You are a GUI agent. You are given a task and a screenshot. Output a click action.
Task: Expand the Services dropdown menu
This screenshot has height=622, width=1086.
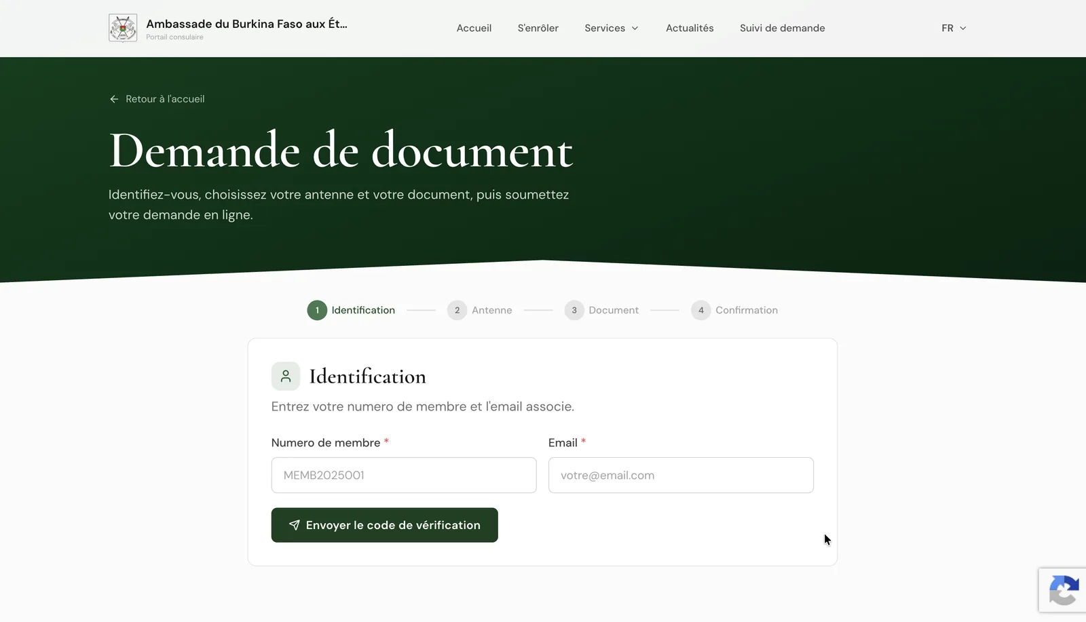click(612, 28)
